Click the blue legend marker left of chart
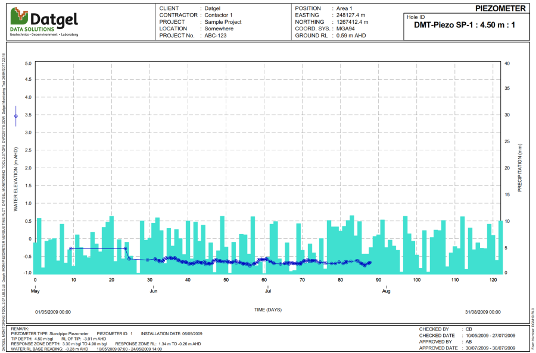Viewport: 536px width, 353px height. (16, 116)
